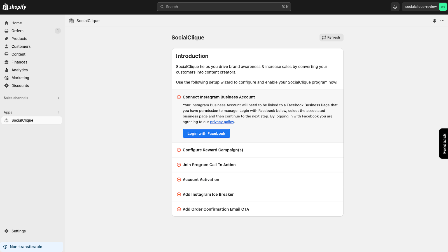Click the Home icon in the sidebar
448x252 pixels.
pyautogui.click(x=6, y=23)
